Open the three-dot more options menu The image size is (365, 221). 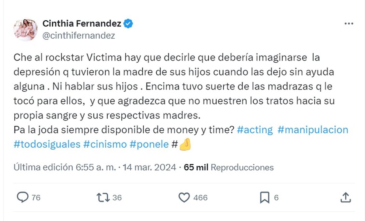click(349, 24)
